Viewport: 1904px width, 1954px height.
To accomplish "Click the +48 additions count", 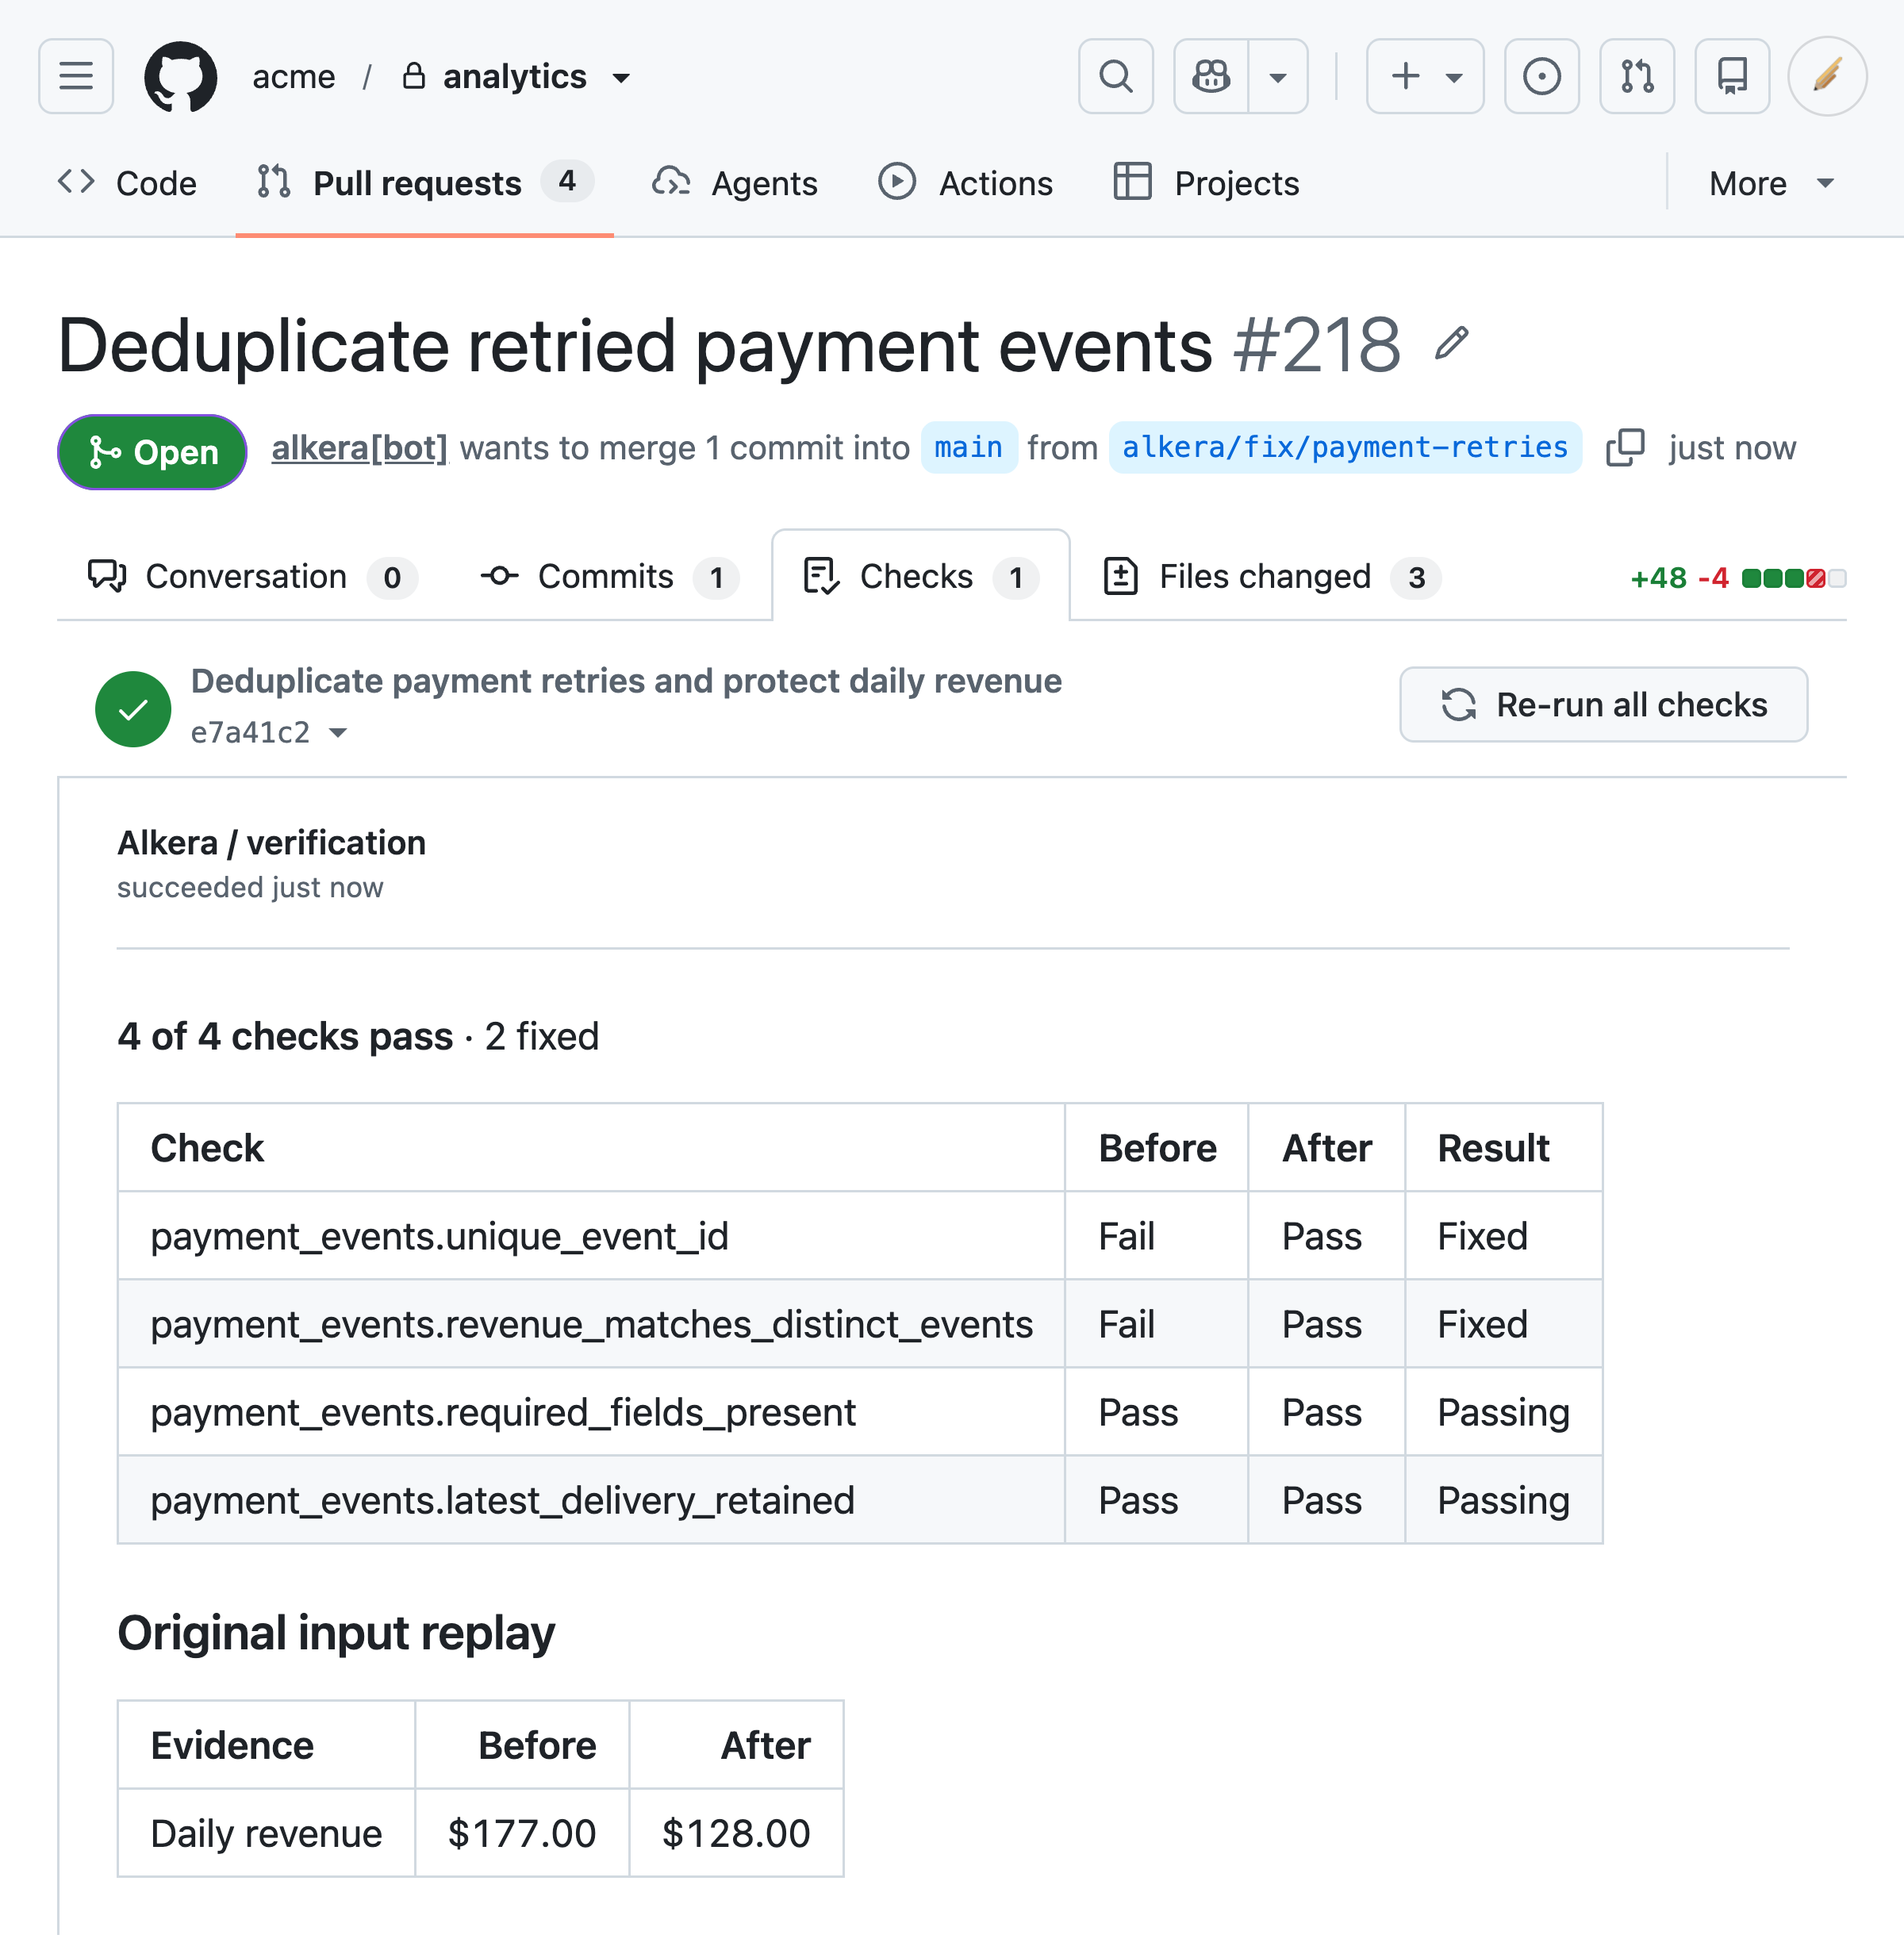I will (1658, 578).
